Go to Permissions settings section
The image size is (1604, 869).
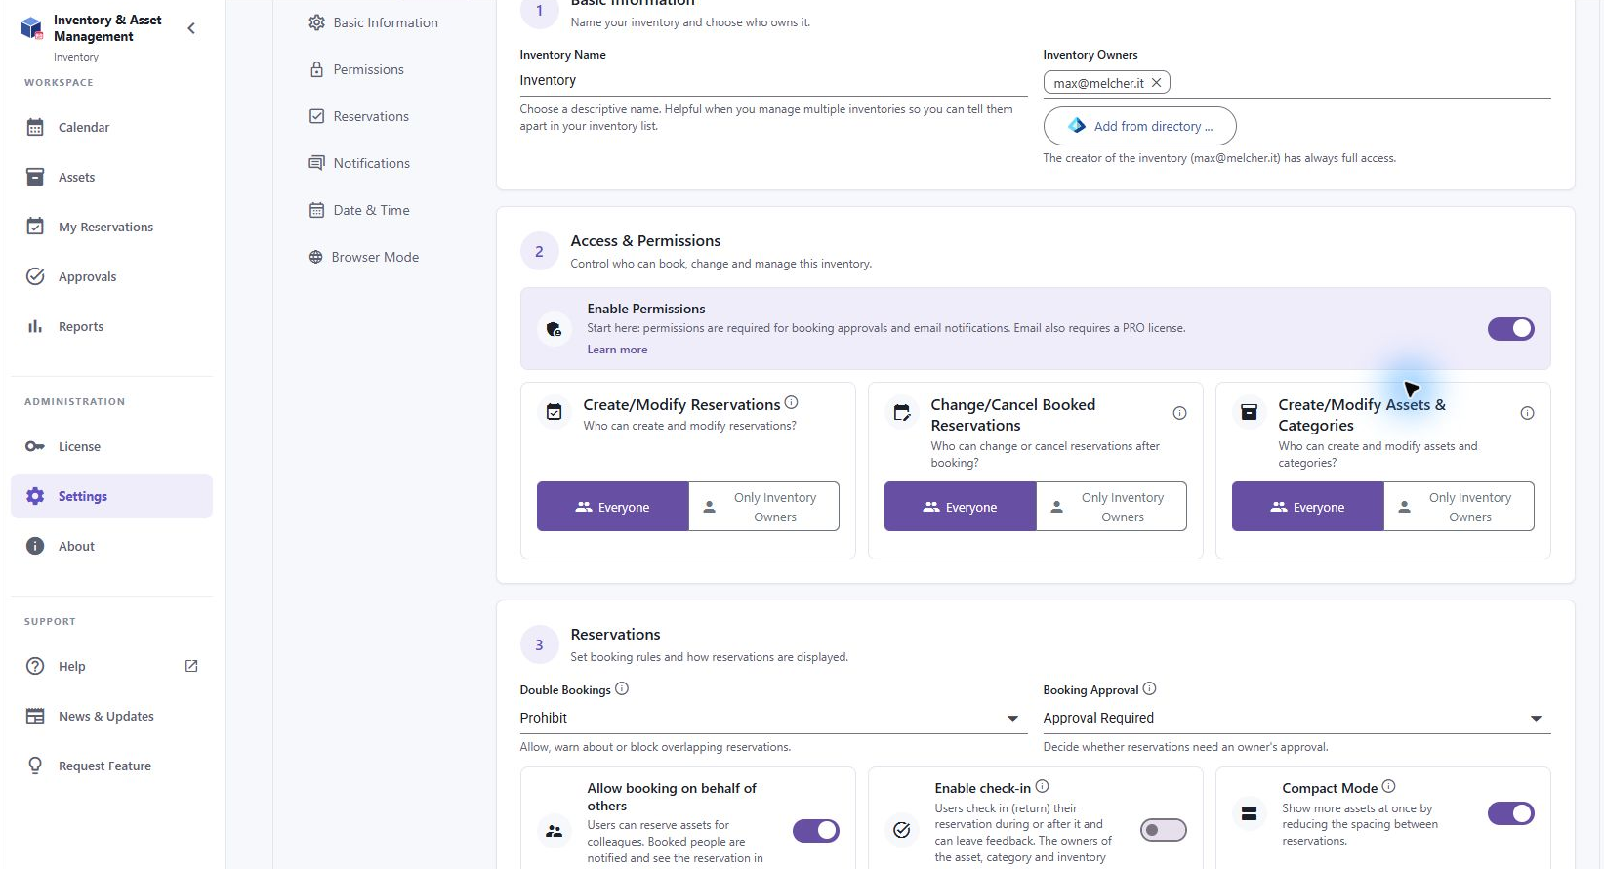(x=356, y=69)
